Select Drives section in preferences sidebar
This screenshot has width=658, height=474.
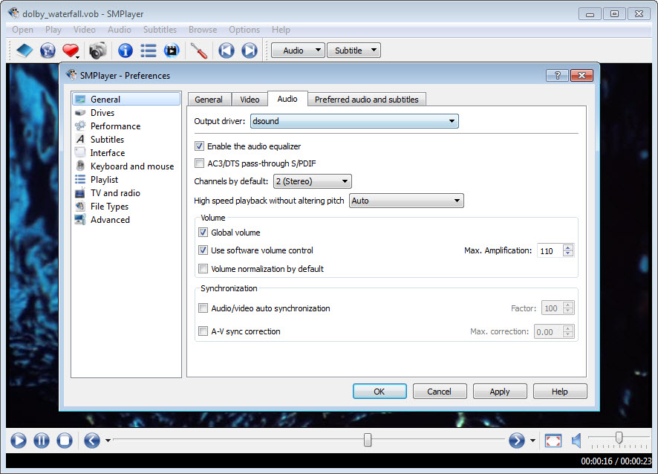pyautogui.click(x=126, y=112)
